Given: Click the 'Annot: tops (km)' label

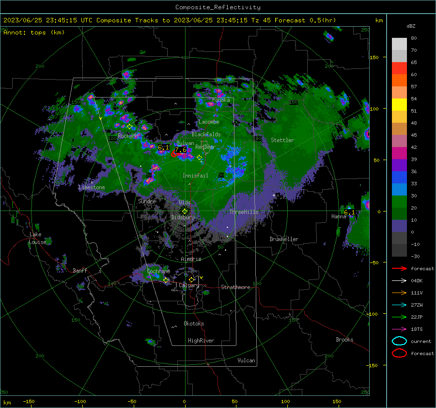Looking at the screenshot, I should click(34, 33).
